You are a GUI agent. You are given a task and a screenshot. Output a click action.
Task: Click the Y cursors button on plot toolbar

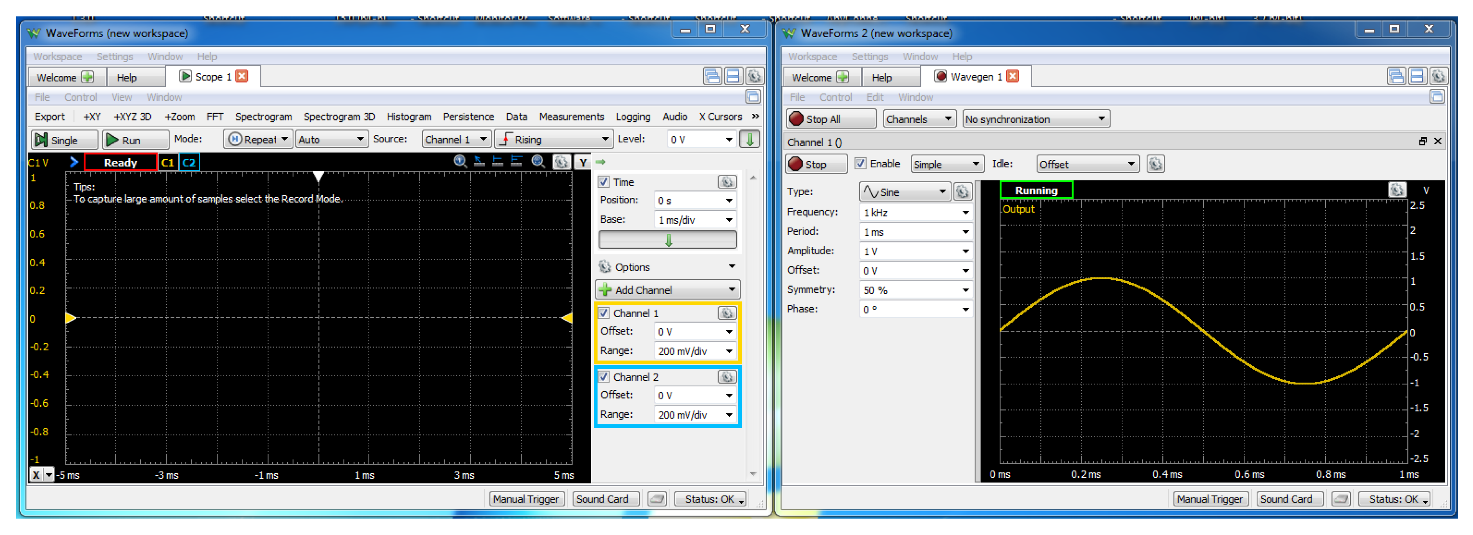click(583, 162)
